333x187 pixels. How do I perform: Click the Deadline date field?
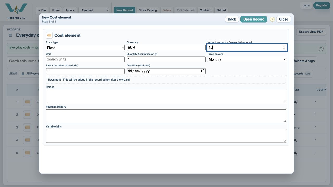click(x=166, y=71)
